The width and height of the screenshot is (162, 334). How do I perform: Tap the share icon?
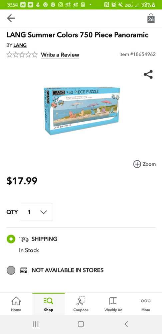point(148,74)
